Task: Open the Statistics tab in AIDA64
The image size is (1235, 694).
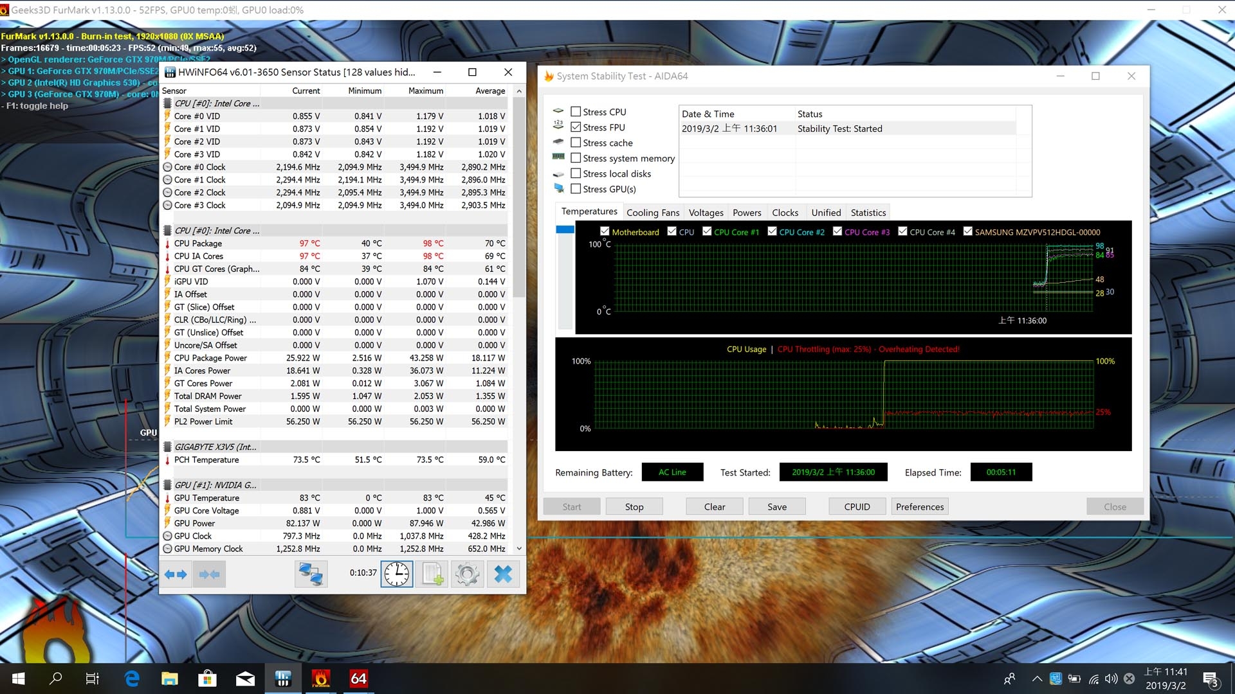Action: click(868, 213)
